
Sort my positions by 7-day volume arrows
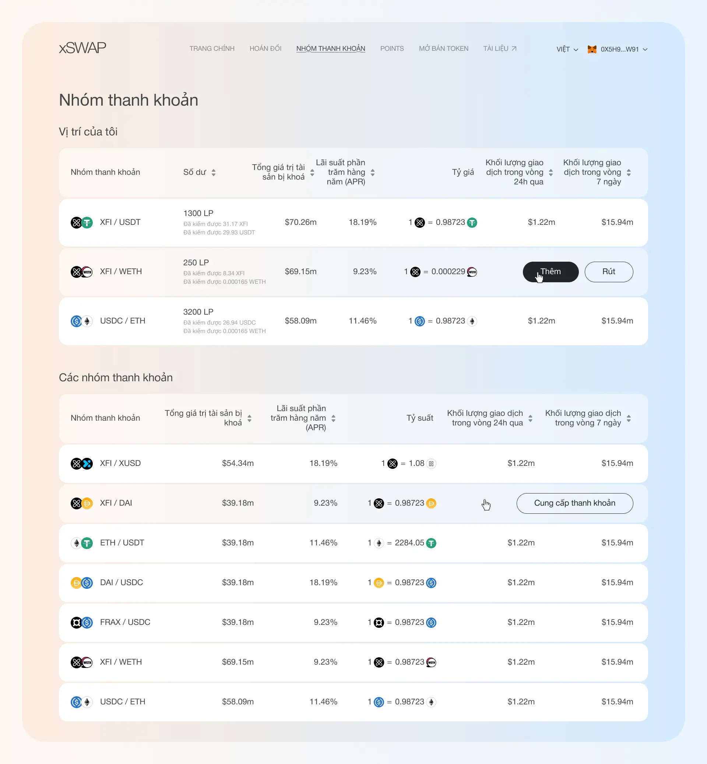point(629,173)
